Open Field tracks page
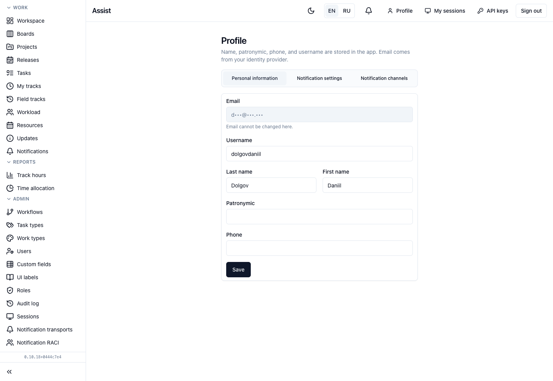The height and width of the screenshot is (381, 553). click(x=43, y=99)
